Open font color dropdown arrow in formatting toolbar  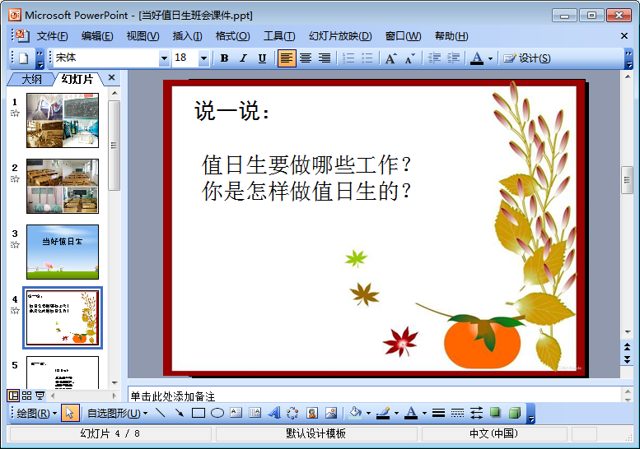pos(491,58)
